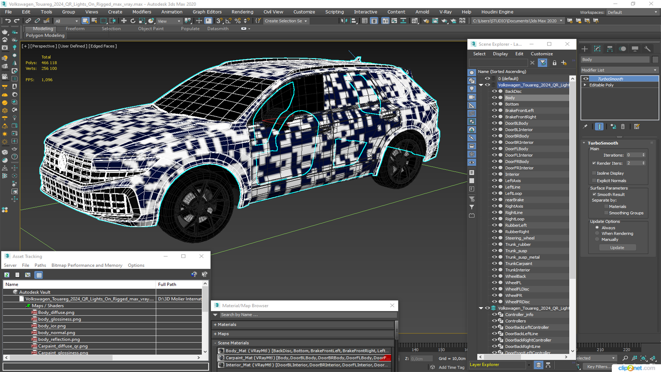Hide the Body object eye icon
Image resolution: width=661 pixels, height=372 pixels.
point(494,98)
